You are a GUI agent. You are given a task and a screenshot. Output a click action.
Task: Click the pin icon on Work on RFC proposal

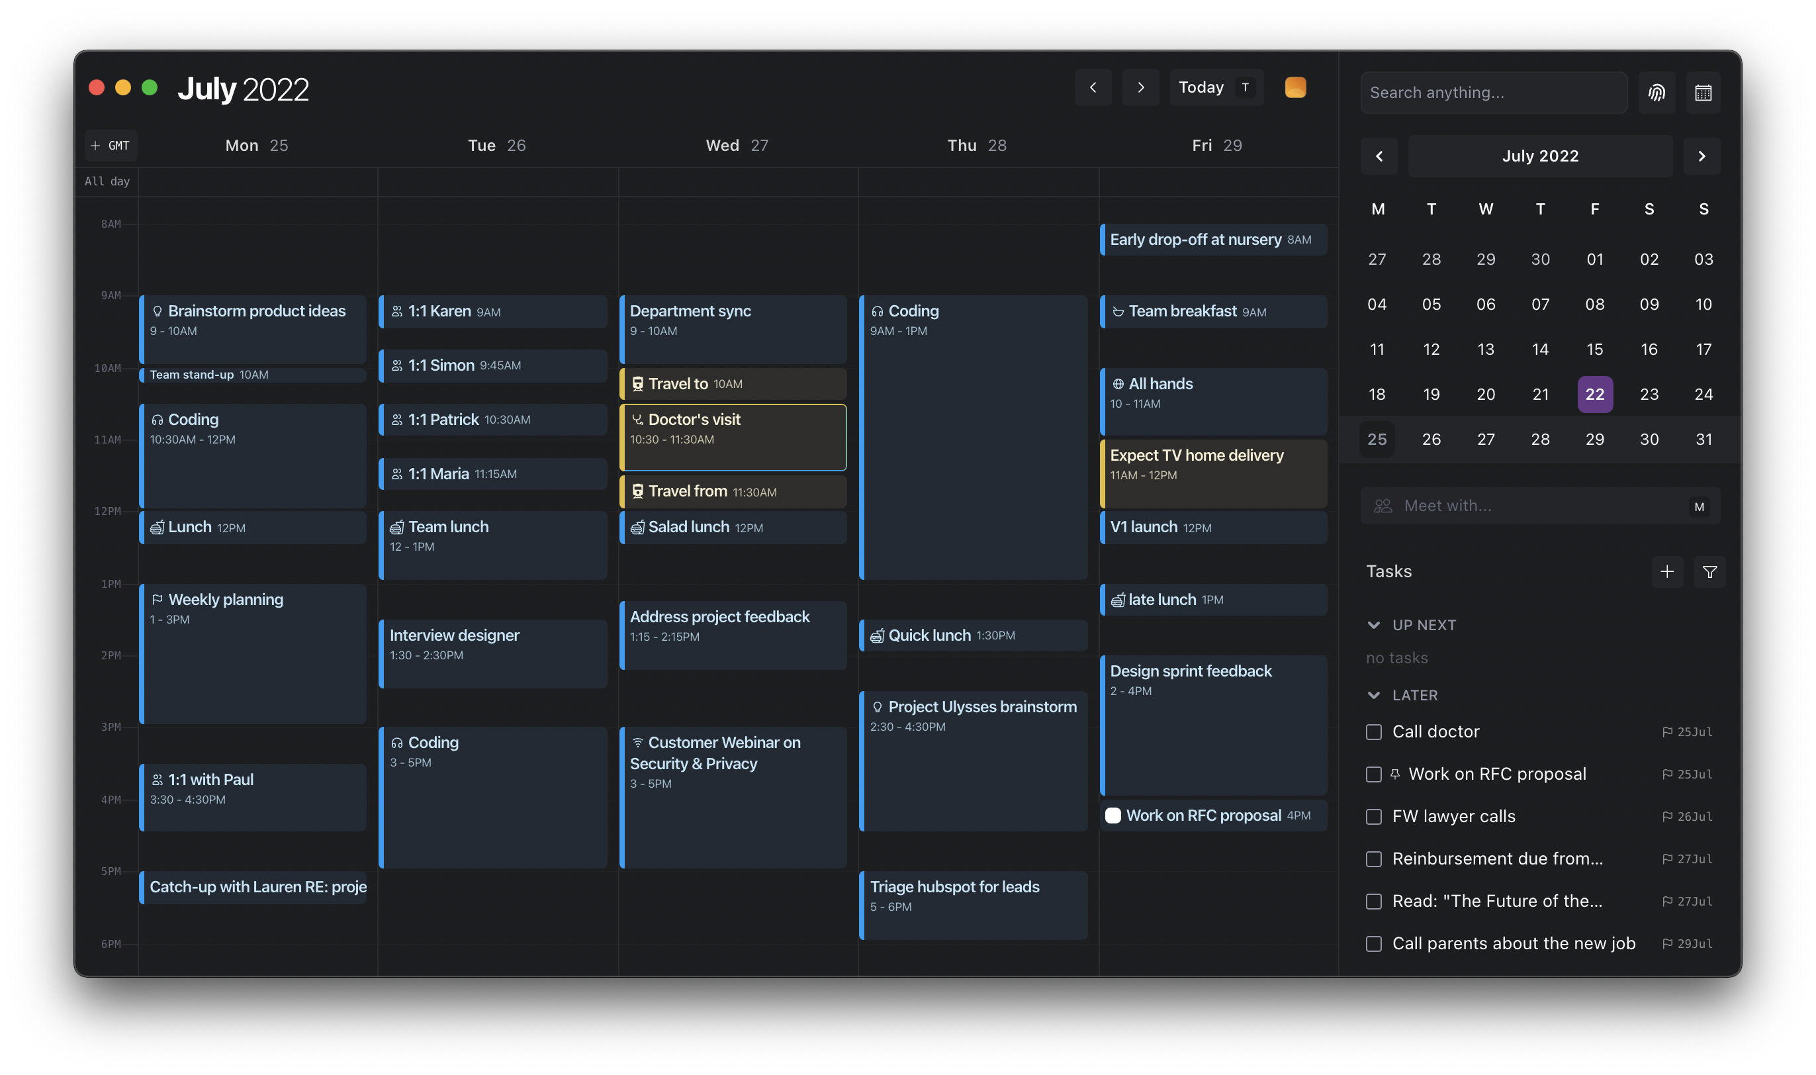1394,774
